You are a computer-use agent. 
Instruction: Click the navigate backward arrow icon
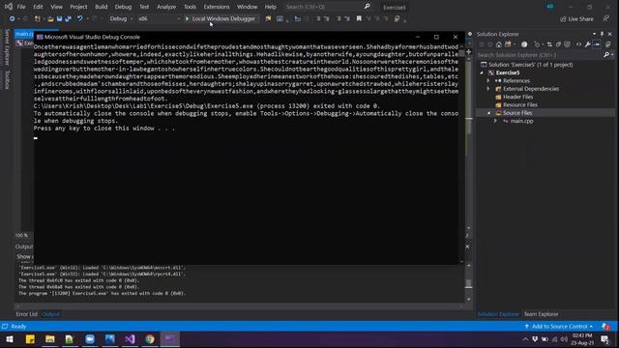click(x=13, y=18)
